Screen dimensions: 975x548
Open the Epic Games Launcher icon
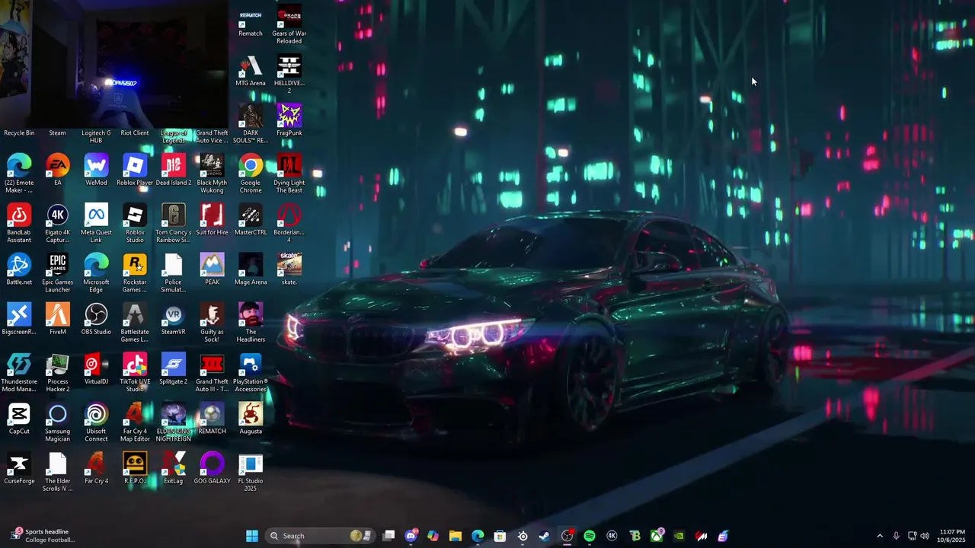coord(58,272)
